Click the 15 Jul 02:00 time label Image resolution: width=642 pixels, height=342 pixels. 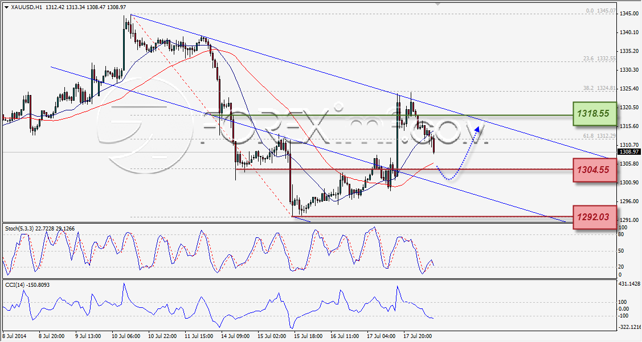coord(272,336)
